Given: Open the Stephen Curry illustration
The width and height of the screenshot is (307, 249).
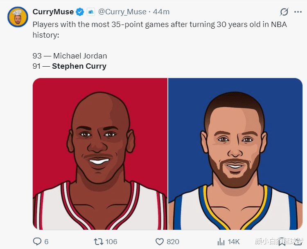Looking at the screenshot, I should tap(235, 154).
